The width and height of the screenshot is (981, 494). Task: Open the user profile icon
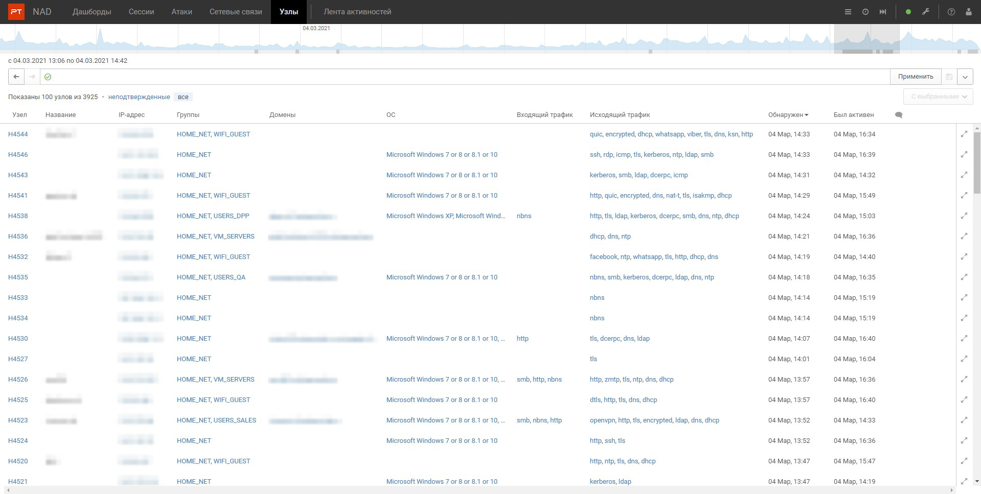click(x=969, y=12)
